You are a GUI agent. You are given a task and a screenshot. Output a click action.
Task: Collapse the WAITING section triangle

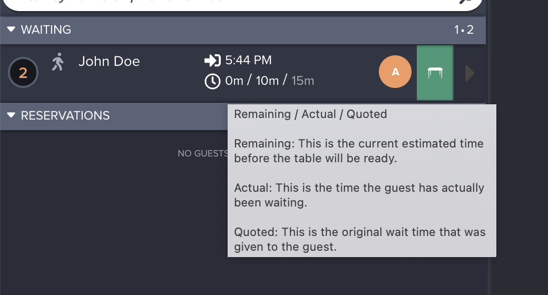[12, 30]
